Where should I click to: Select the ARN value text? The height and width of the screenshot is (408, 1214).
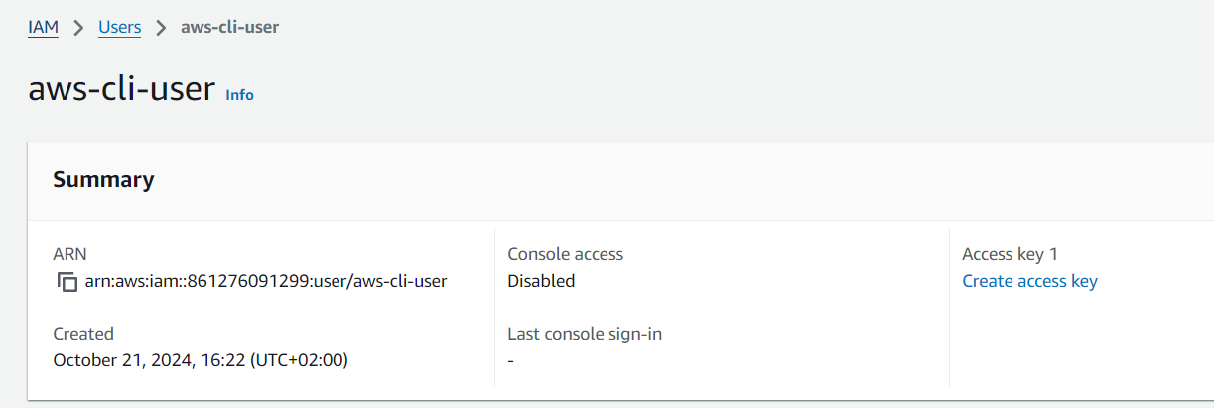coord(266,281)
